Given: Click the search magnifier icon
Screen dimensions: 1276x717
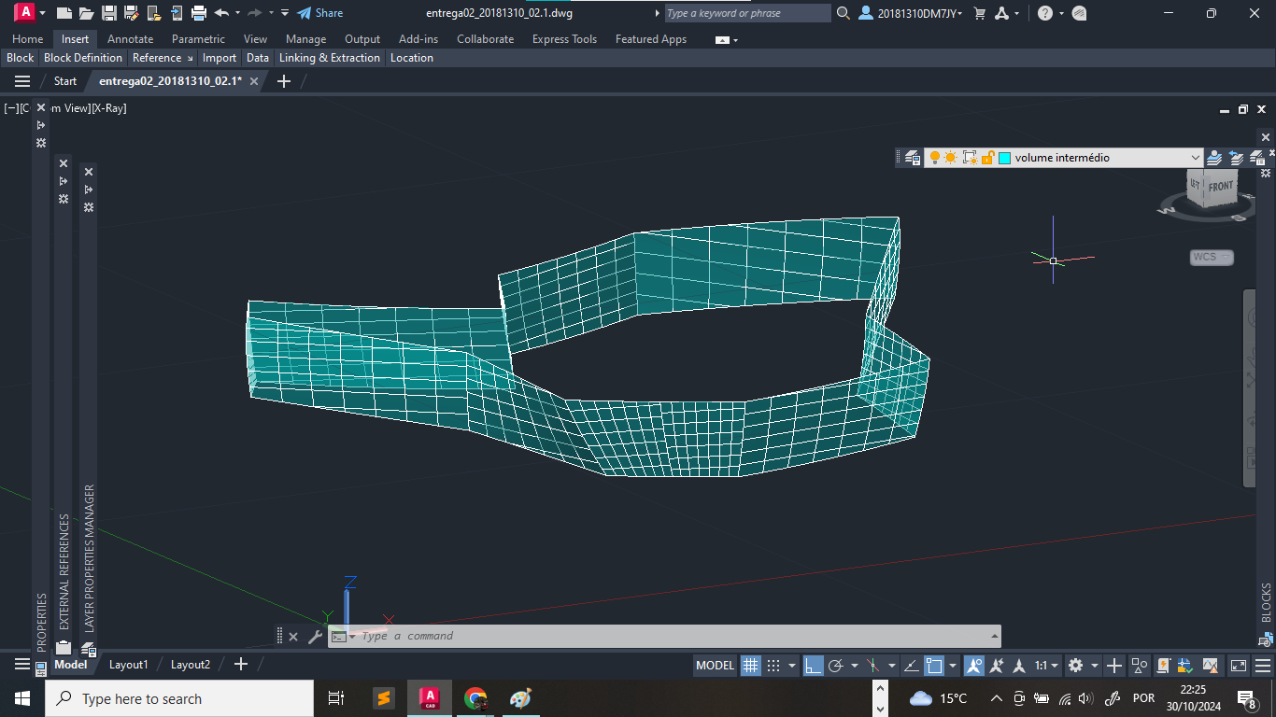Looking at the screenshot, I should click(844, 13).
